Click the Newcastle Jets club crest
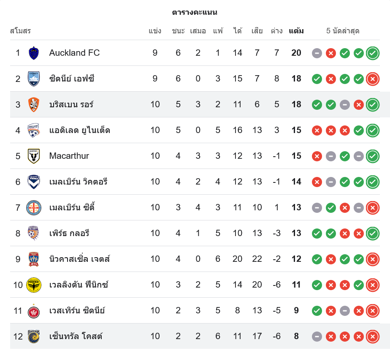 pos(34,259)
